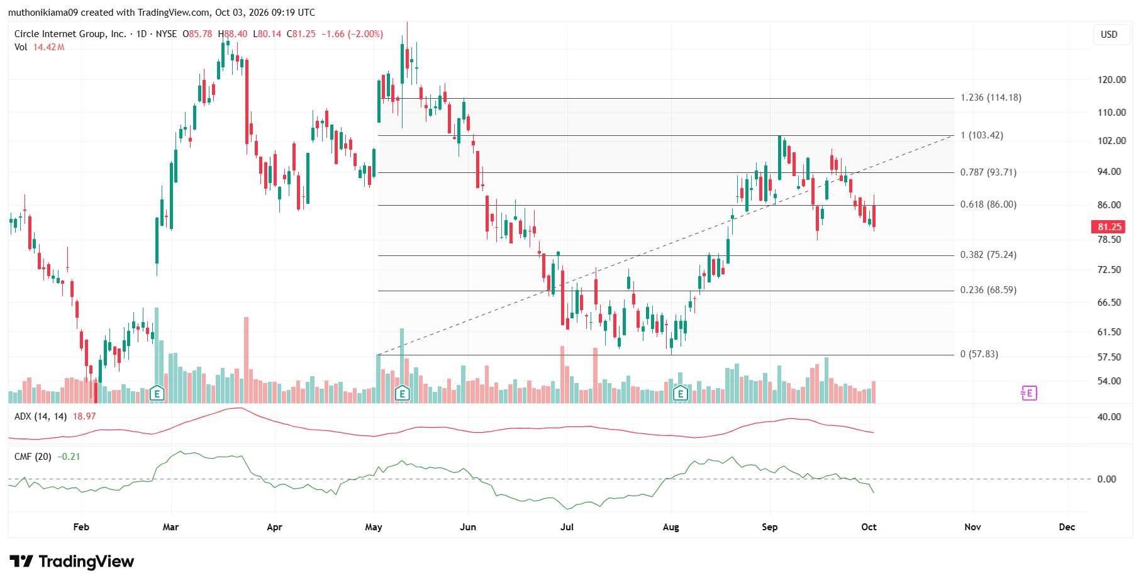Click the 54.00 price axis label
The image size is (1141, 585).
pos(1109,381)
